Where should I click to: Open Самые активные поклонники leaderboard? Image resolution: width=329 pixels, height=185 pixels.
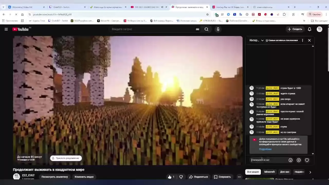click(x=281, y=40)
